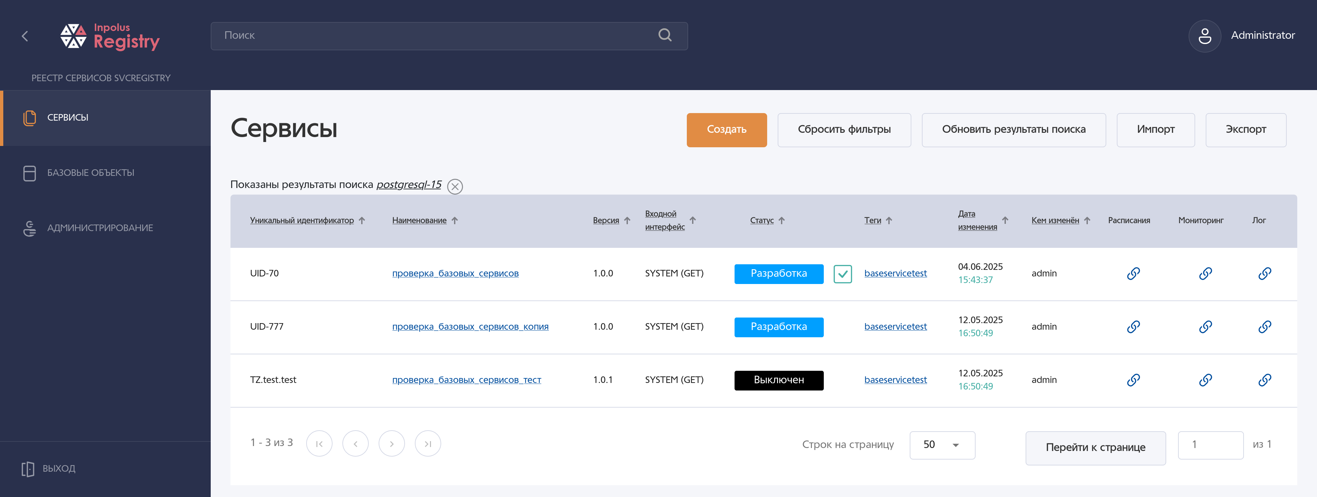Click the Inpolus Registry logo

click(110, 36)
